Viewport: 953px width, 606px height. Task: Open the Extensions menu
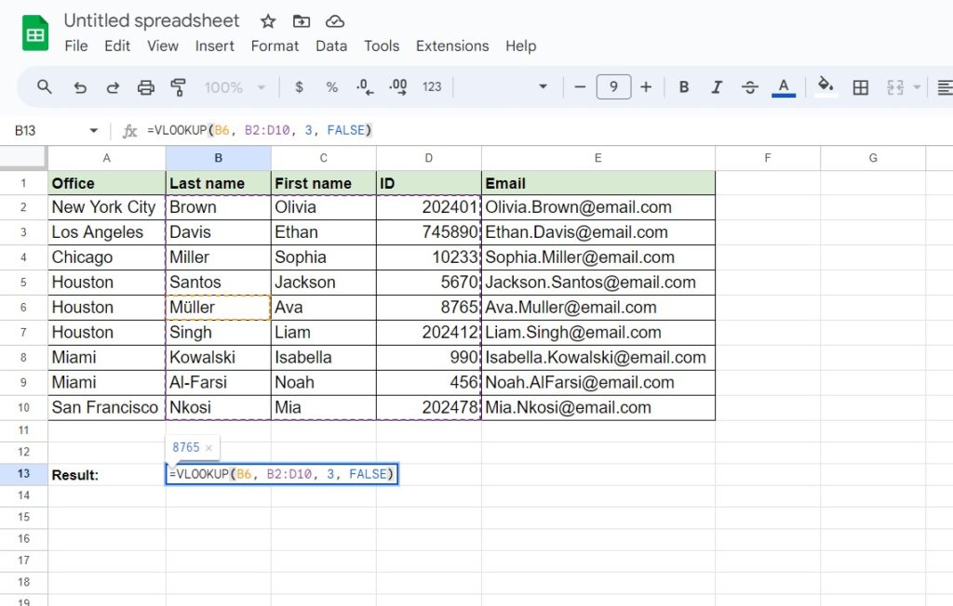click(x=452, y=46)
